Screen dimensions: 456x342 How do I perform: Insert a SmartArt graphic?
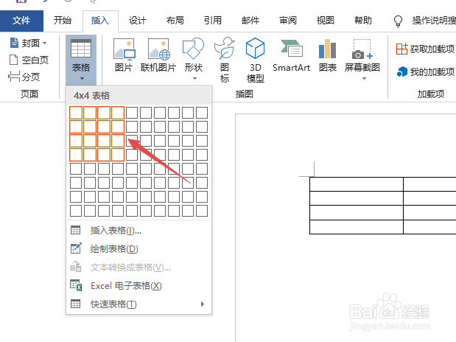point(292,55)
